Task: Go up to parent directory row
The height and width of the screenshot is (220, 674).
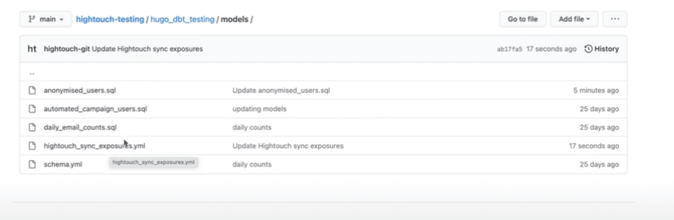Action: pos(32,72)
